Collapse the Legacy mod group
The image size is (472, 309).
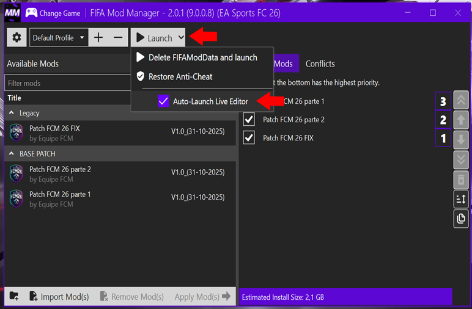tap(12, 113)
